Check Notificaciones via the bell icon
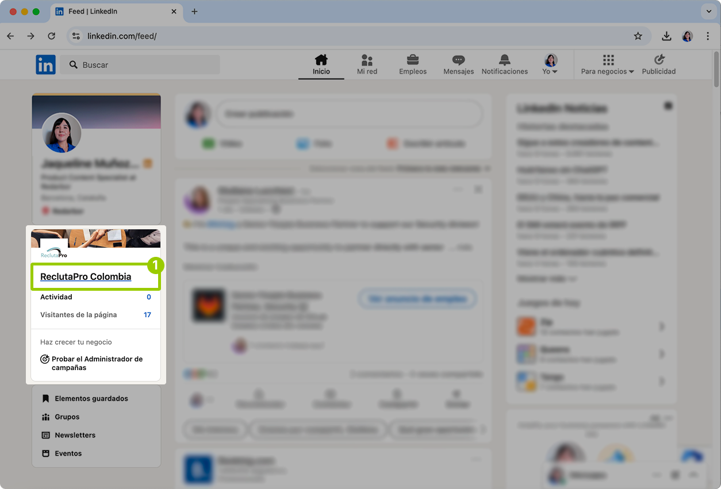 504,64
